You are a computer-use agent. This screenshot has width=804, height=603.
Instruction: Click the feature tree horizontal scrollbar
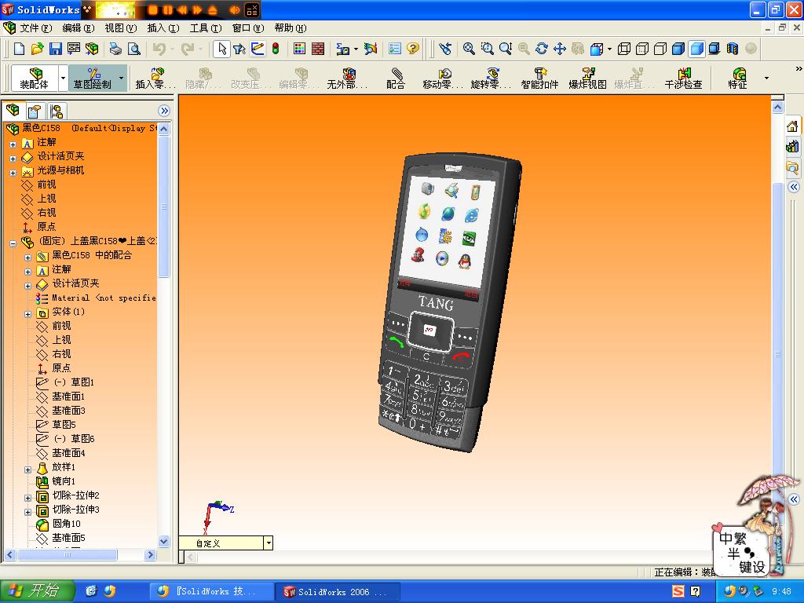(68, 555)
